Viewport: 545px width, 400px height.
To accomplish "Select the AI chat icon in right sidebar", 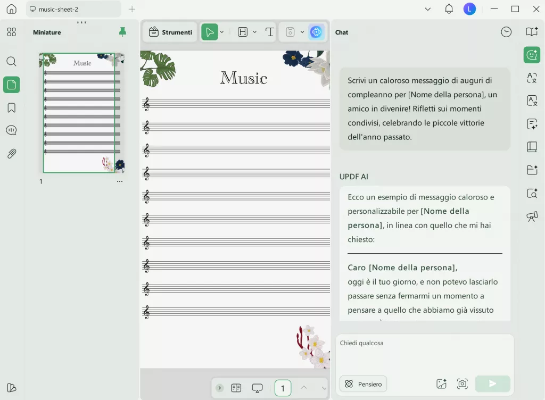I will [532, 55].
